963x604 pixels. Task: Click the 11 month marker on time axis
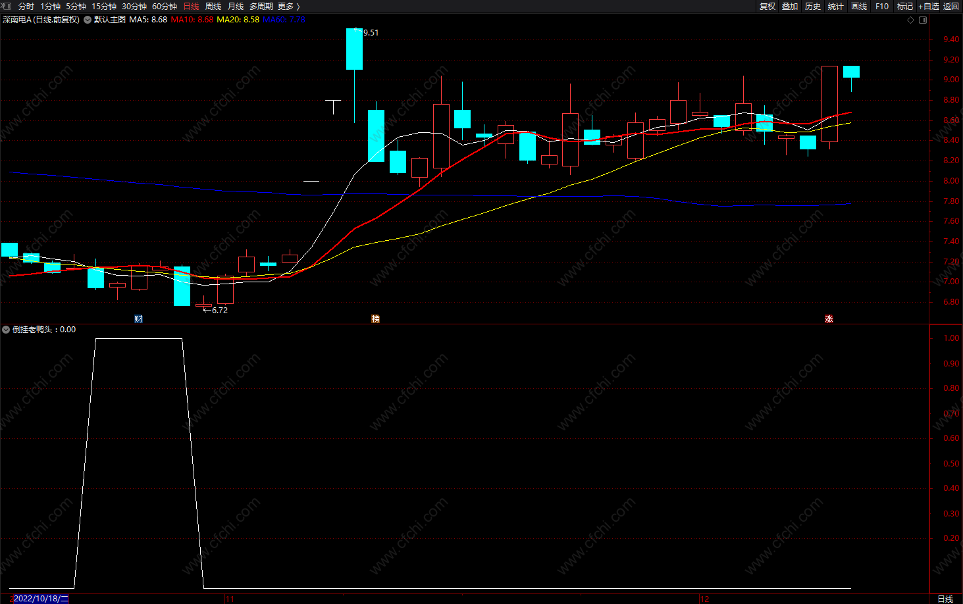click(x=230, y=599)
